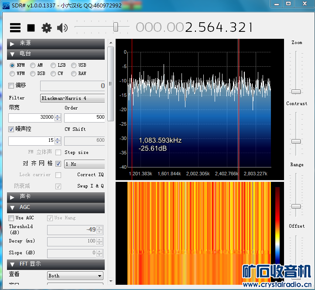Click the filter Order field showing 500
315x290 pixels.
[85, 117]
